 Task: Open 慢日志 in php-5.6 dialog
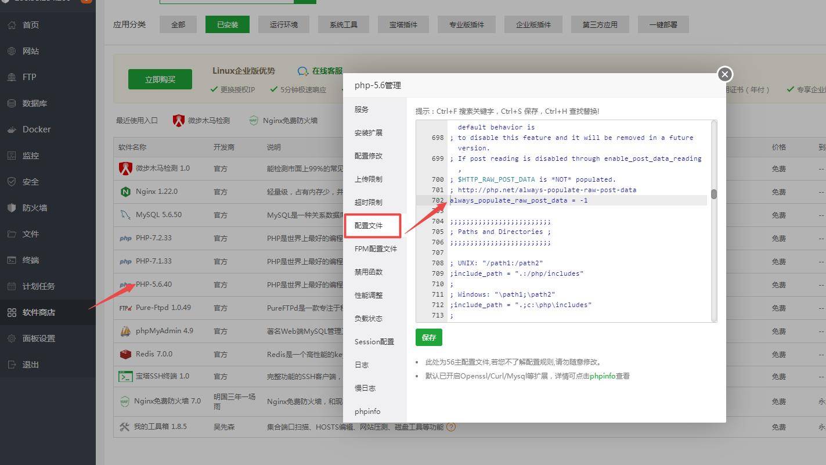point(375,388)
